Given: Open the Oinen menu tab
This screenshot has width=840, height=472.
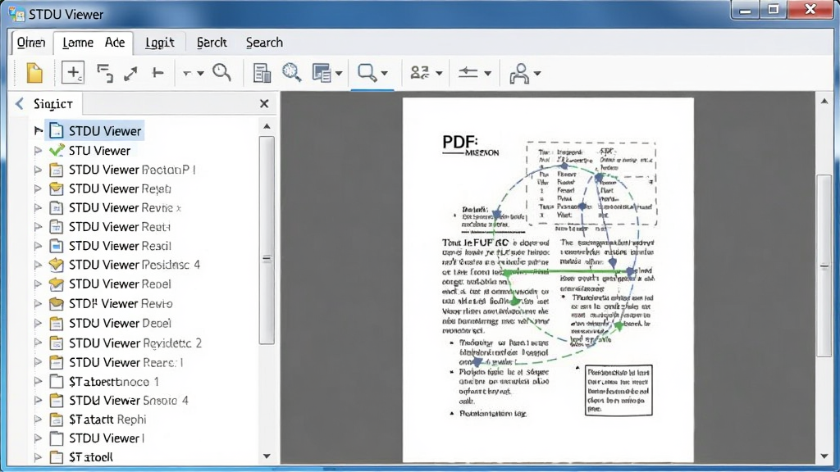Looking at the screenshot, I should coord(31,43).
